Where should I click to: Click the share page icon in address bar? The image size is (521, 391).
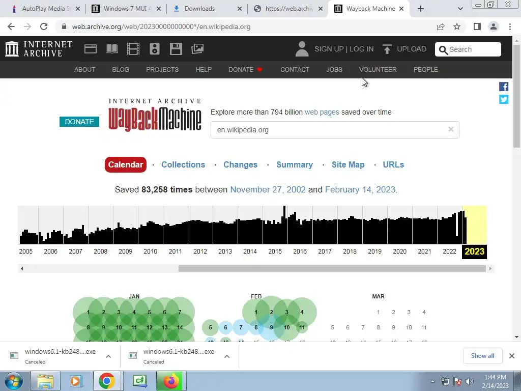(441, 26)
